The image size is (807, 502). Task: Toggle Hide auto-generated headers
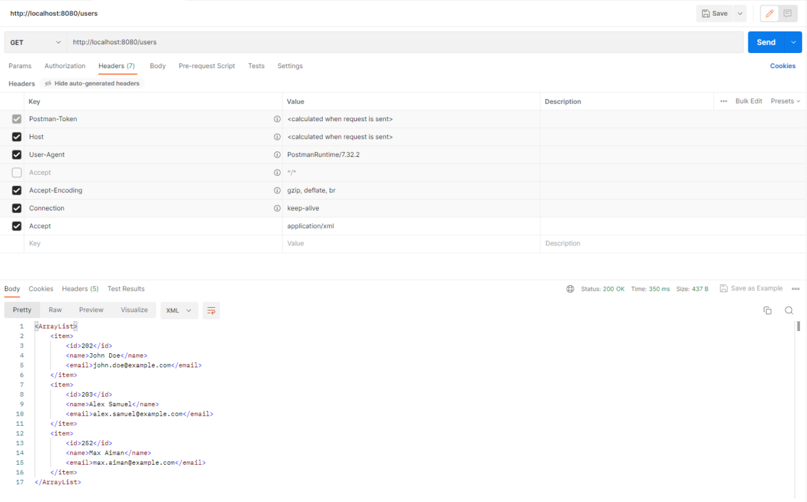pyautogui.click(x=91, y=83)
